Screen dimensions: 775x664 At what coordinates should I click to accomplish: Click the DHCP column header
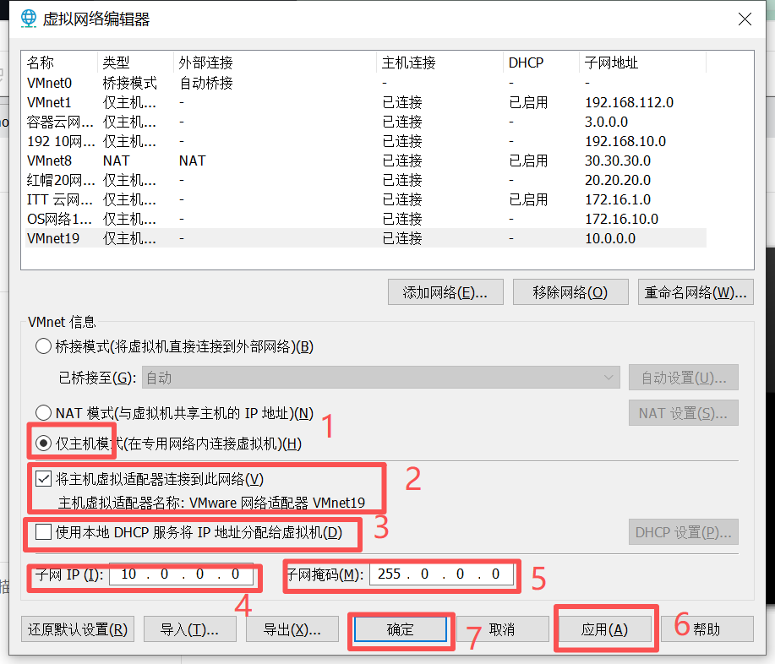coord(541,63)
